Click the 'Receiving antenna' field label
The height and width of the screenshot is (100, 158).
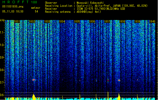pos(58,12)
